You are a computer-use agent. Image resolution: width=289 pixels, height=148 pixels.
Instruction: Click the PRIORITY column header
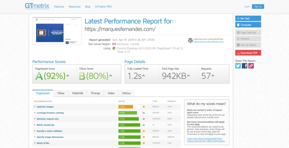click(172, 101)
